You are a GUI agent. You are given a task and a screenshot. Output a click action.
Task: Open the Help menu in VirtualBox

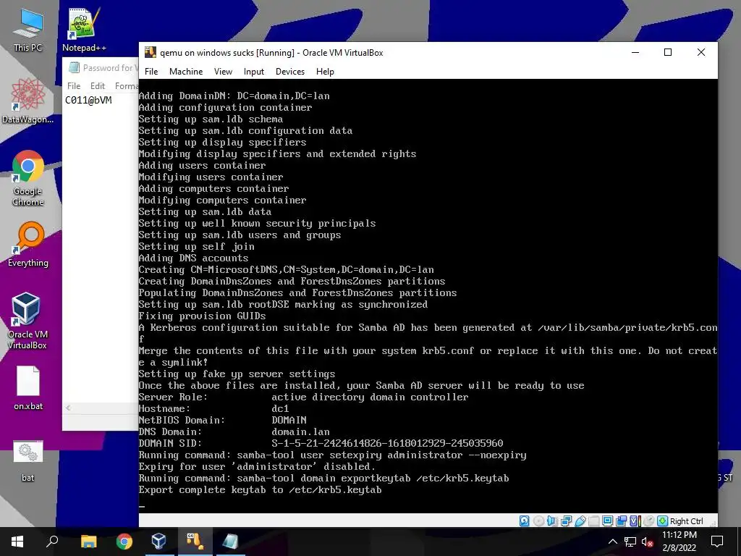coord(325,72)
